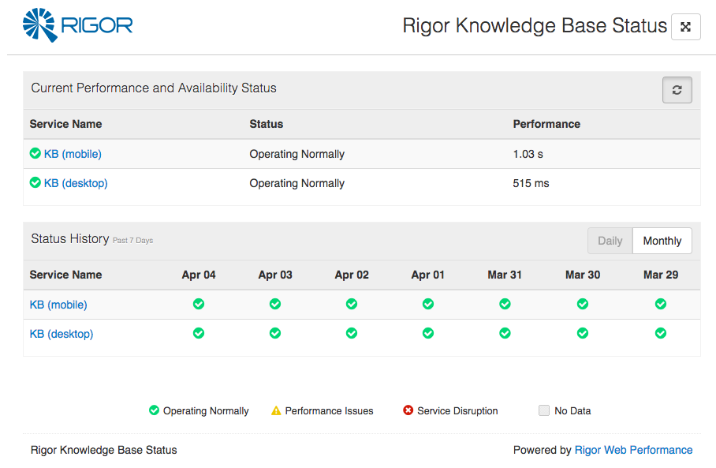The image size is (716, 468).
Task: Click the fullscreen toggle button beside page title
Action: point(685,27)
